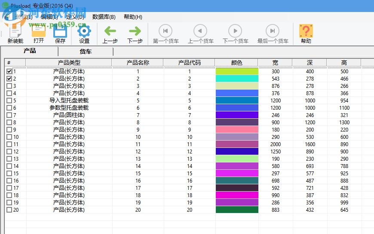Click width value 2000 in row 11
The width and height of the screenshot is (374, 234).
pyautogui.click(x=276, y=144)
